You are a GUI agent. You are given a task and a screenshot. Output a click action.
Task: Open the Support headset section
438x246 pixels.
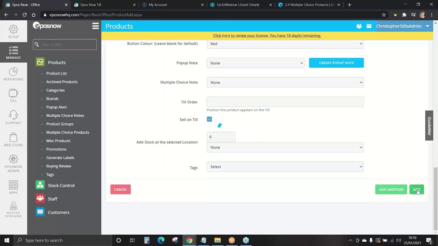pyautogui.click(x=13, y=117)
